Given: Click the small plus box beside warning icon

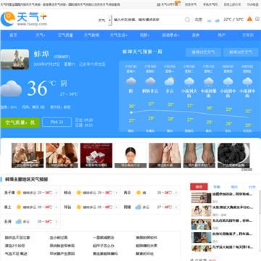Looking at the screenshot, I should [x=257, y=19].
